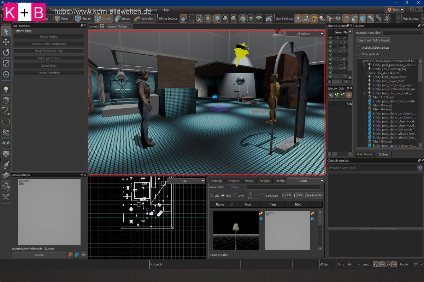
Task: Click the first magnet Snap icon
Action: point(376,264)
